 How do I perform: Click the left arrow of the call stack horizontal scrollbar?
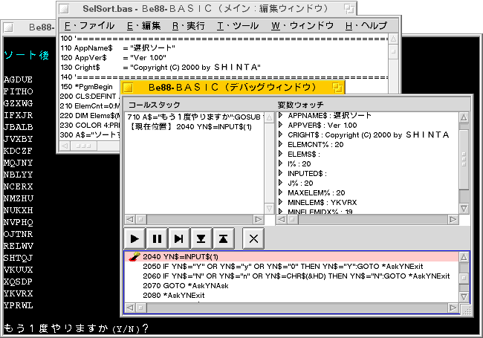click(130, 219)
